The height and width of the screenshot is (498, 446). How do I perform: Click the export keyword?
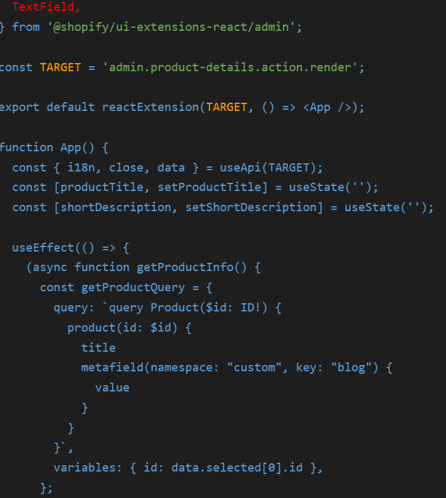coord(19,107)
